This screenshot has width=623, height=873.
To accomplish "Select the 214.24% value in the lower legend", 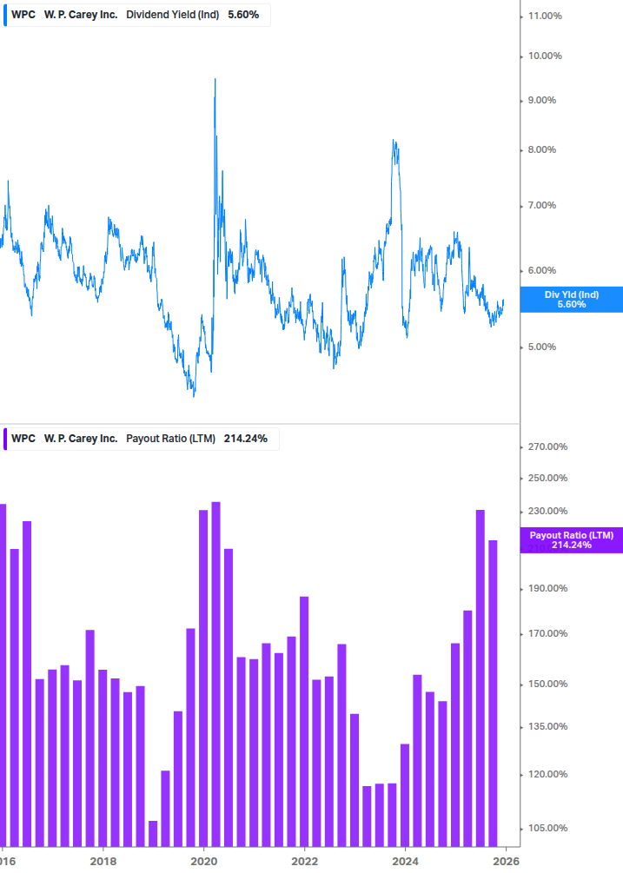I will point(246,439).
